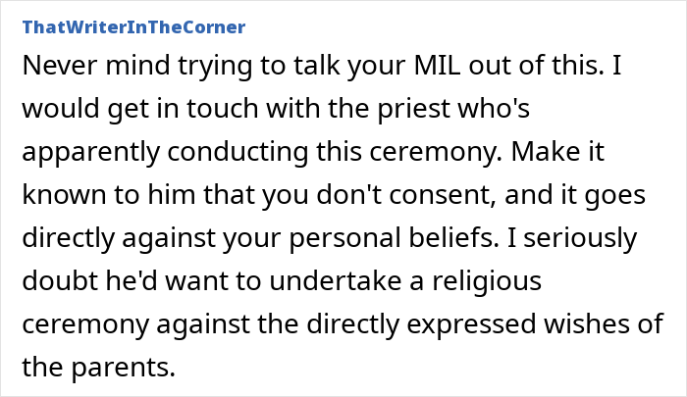The image size is (687, 397).
Task: Click the word "ceremony." before "Make it"
Action: (436, 153)
